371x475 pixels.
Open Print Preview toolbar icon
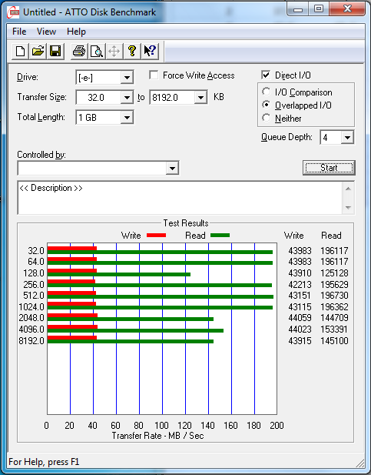pos(97,51)
